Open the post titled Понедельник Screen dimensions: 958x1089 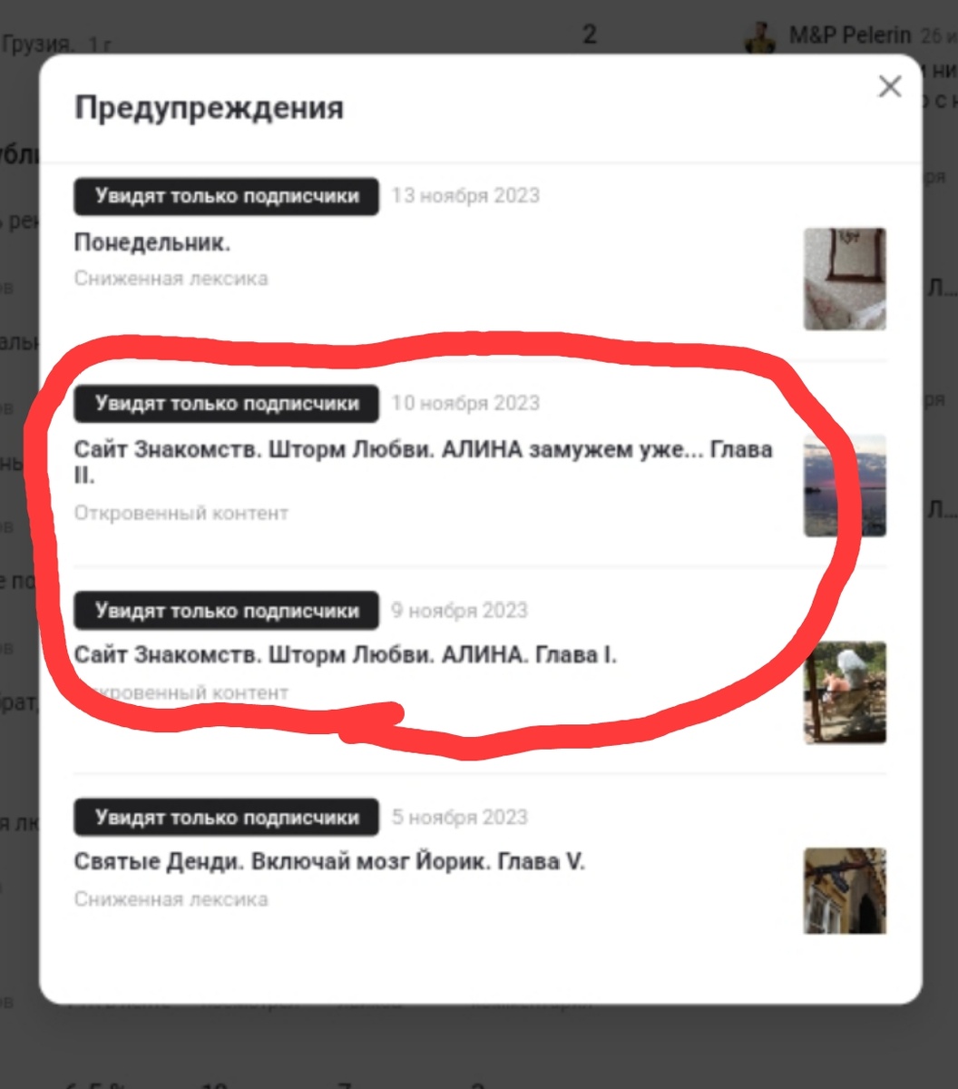pos(152,243)
